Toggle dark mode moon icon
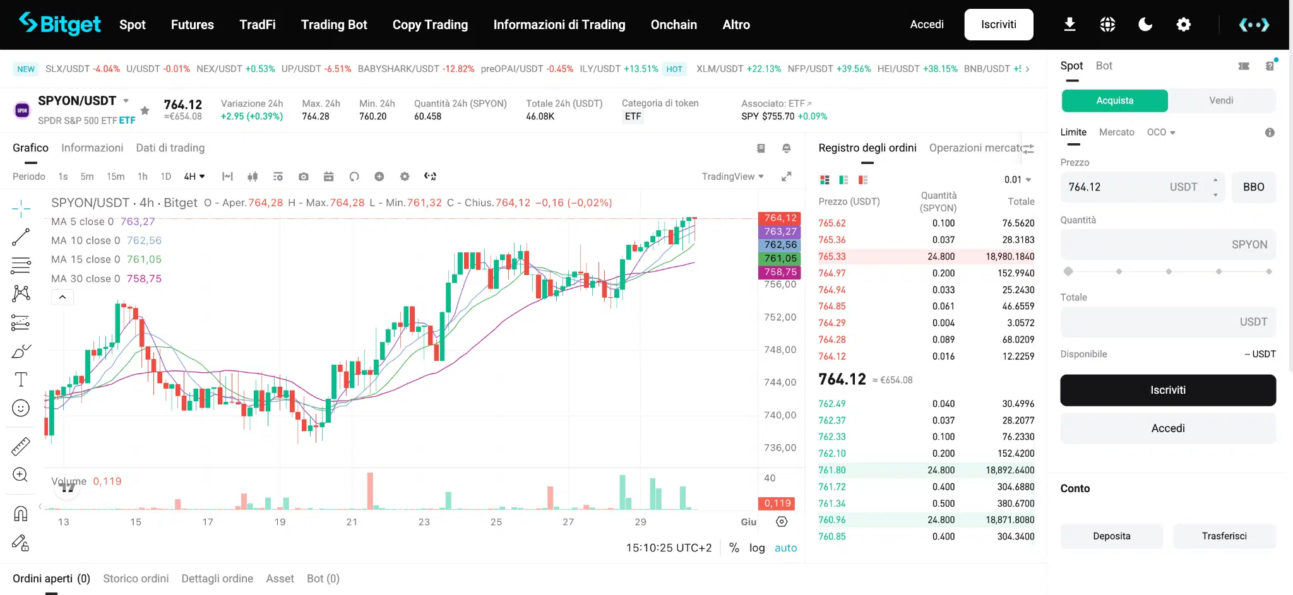The height and width of the screenshot is (595, 1293). point(1145,25)
